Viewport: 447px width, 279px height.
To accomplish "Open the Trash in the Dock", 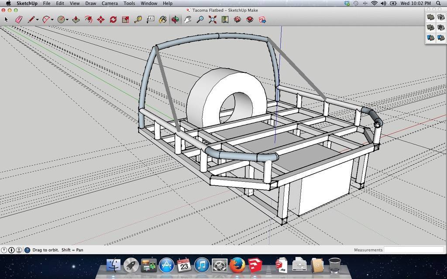I will 335,265.
